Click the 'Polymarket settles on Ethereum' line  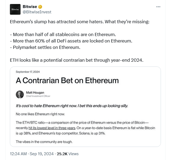(x=45, y=47)
